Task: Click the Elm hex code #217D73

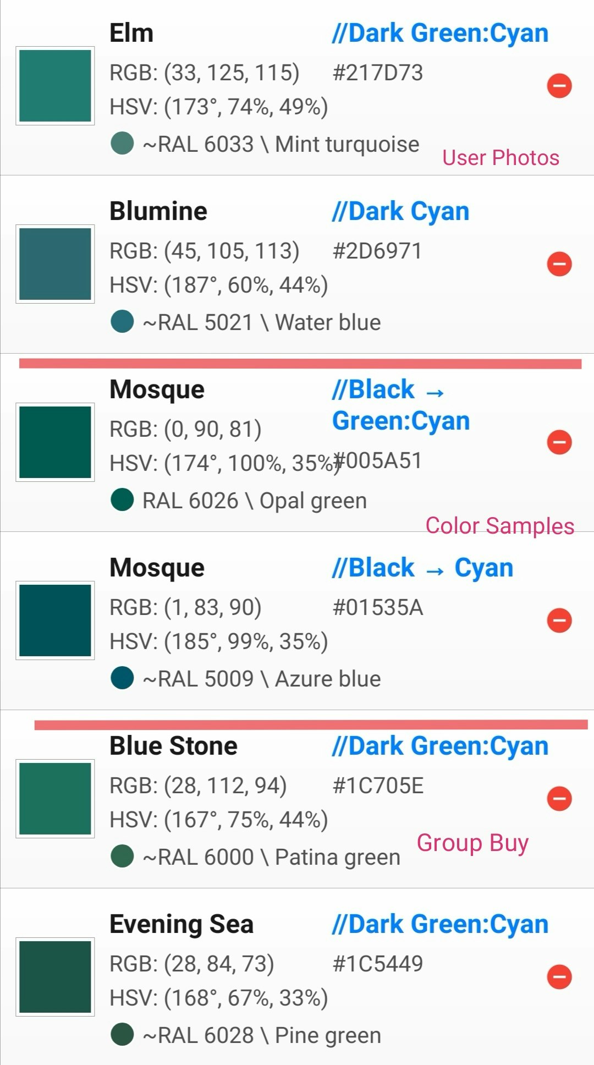Action: [x=378, y=73]
